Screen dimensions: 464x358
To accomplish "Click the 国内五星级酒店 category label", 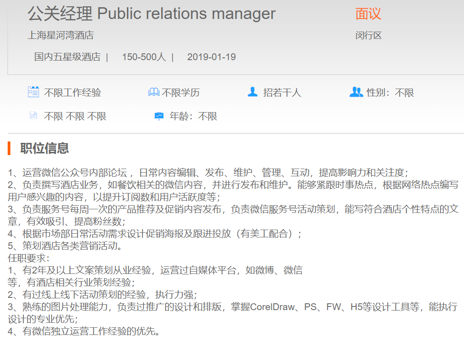I will pyautogui.click(x=67, y=57).
